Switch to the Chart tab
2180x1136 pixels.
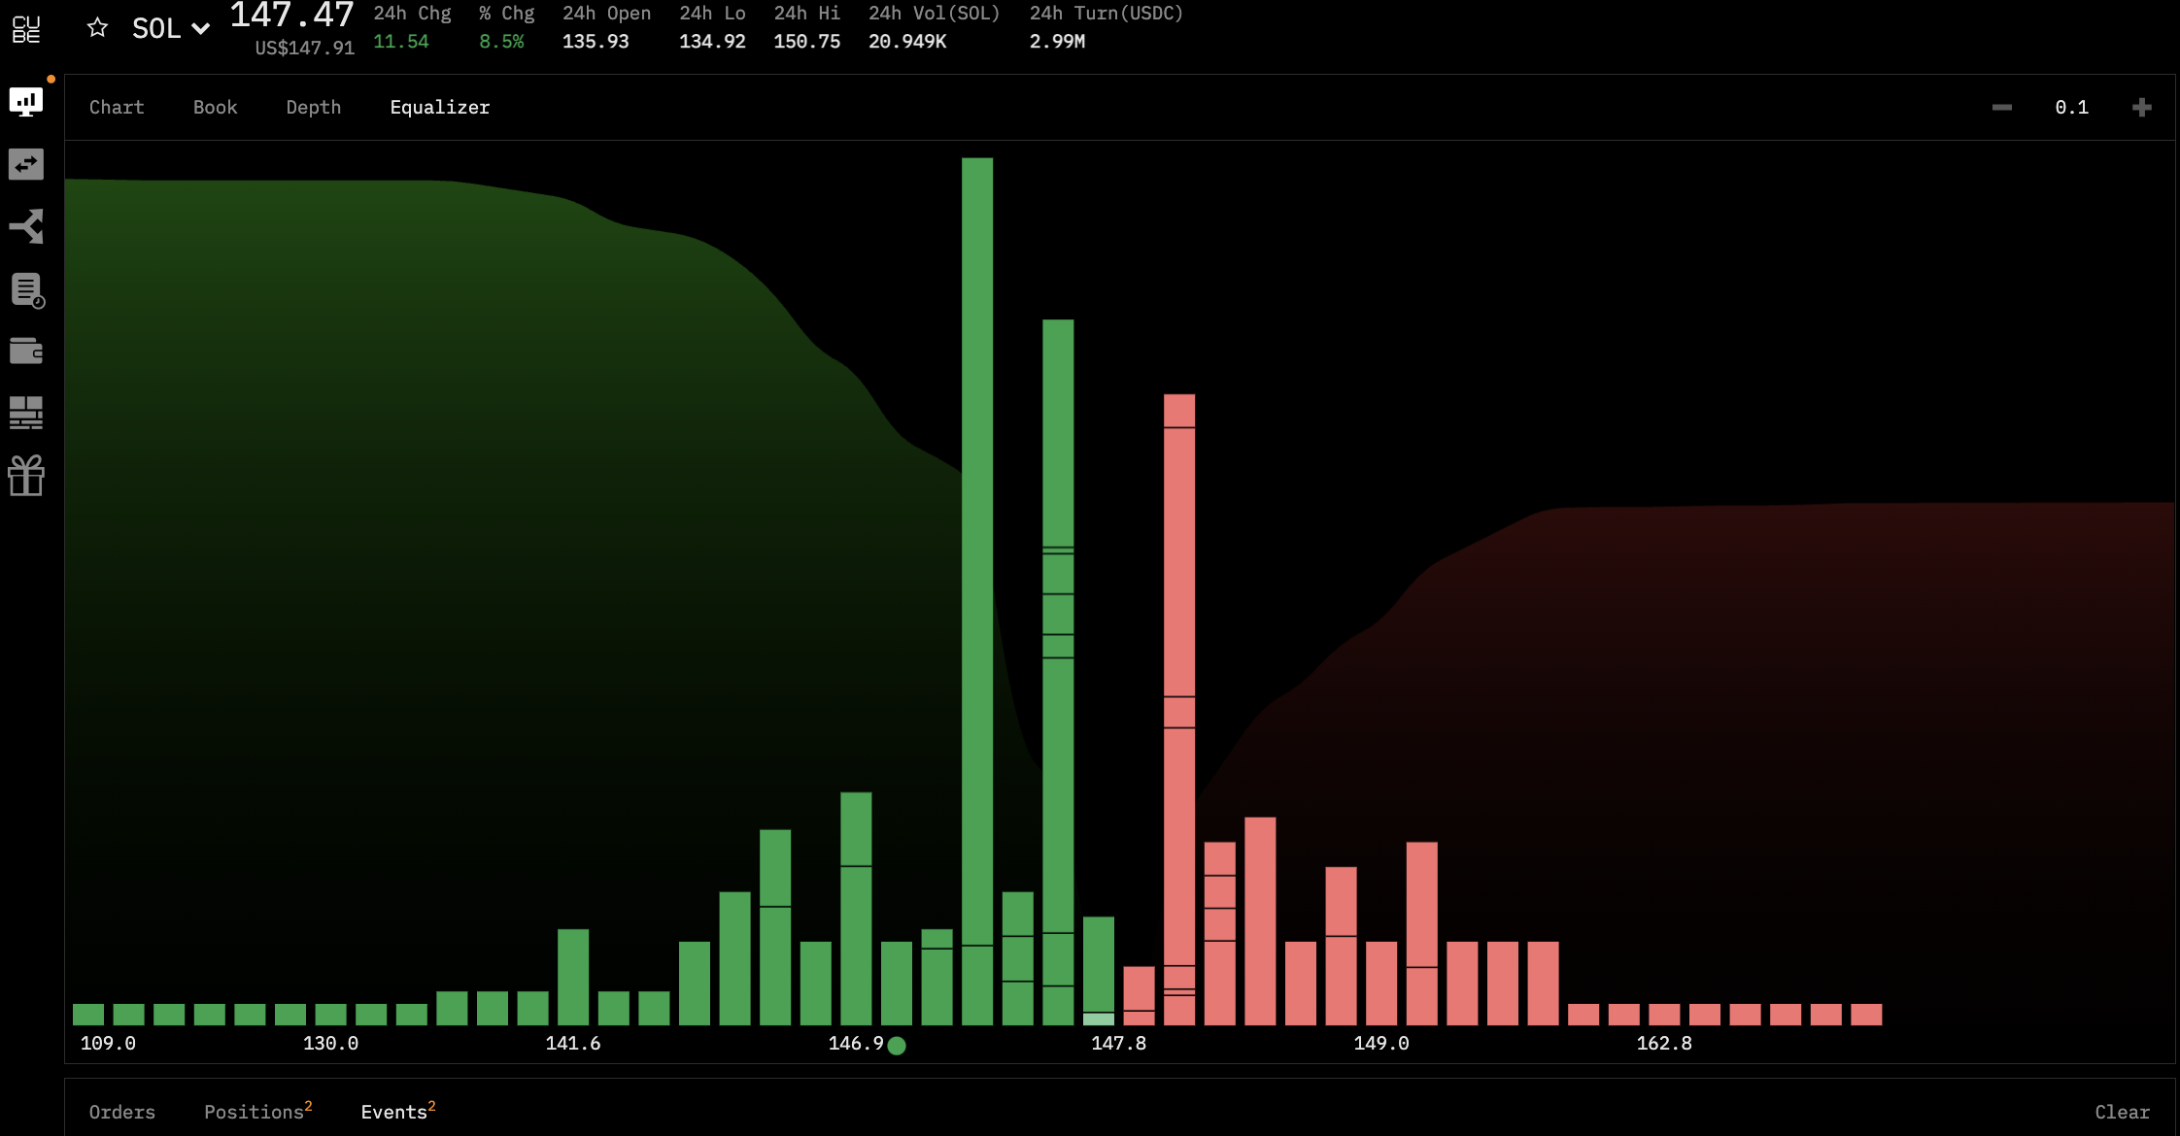117,107
